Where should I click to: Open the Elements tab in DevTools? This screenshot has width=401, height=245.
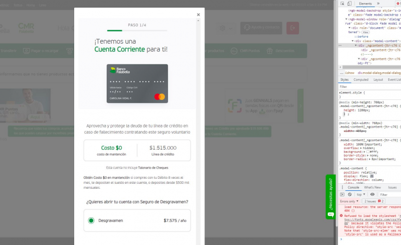[365, 4]
